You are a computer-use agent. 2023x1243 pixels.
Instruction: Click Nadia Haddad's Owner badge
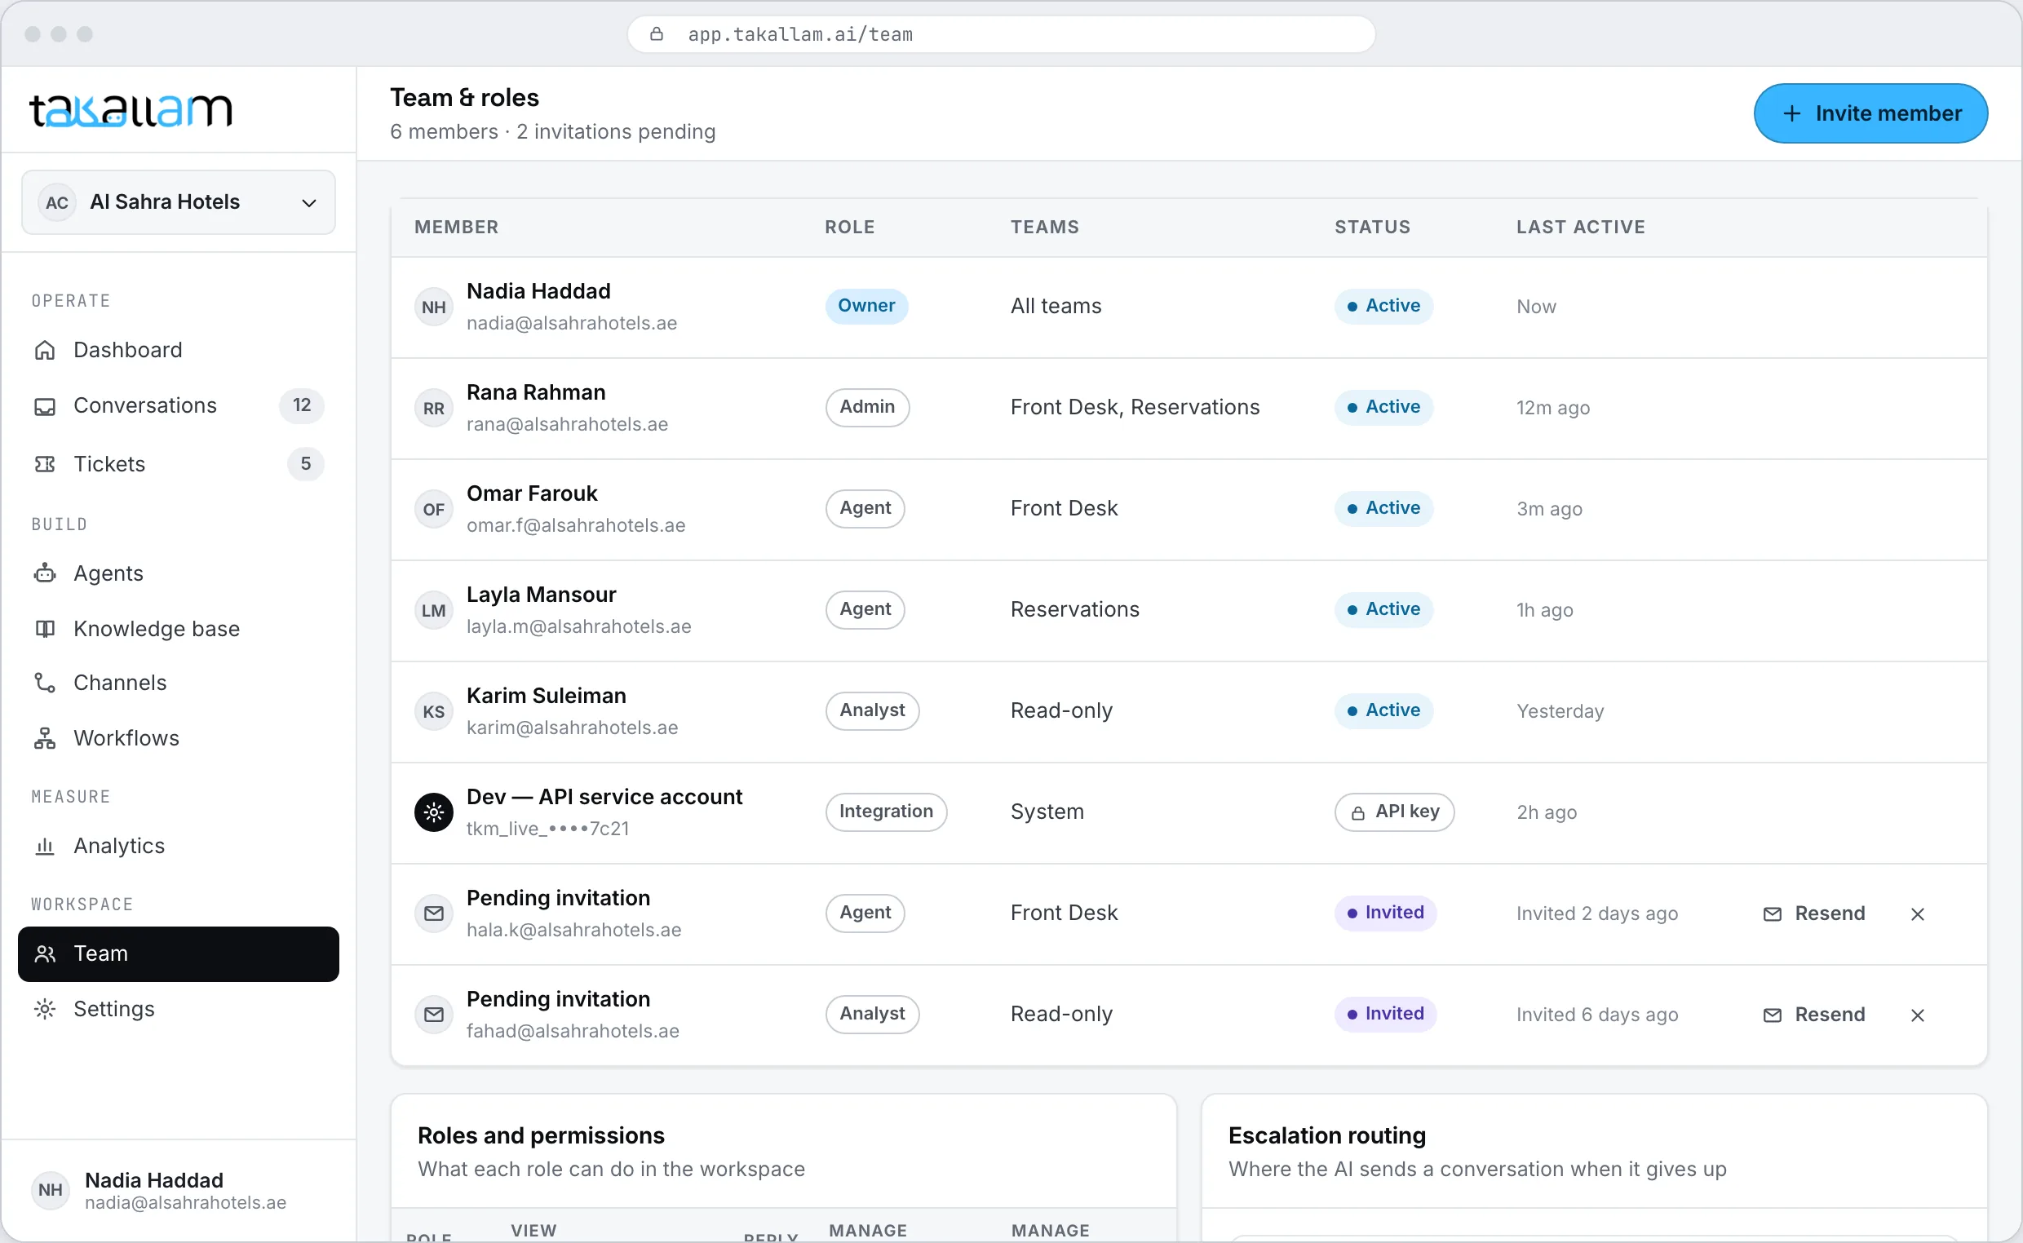pos(866,306)
